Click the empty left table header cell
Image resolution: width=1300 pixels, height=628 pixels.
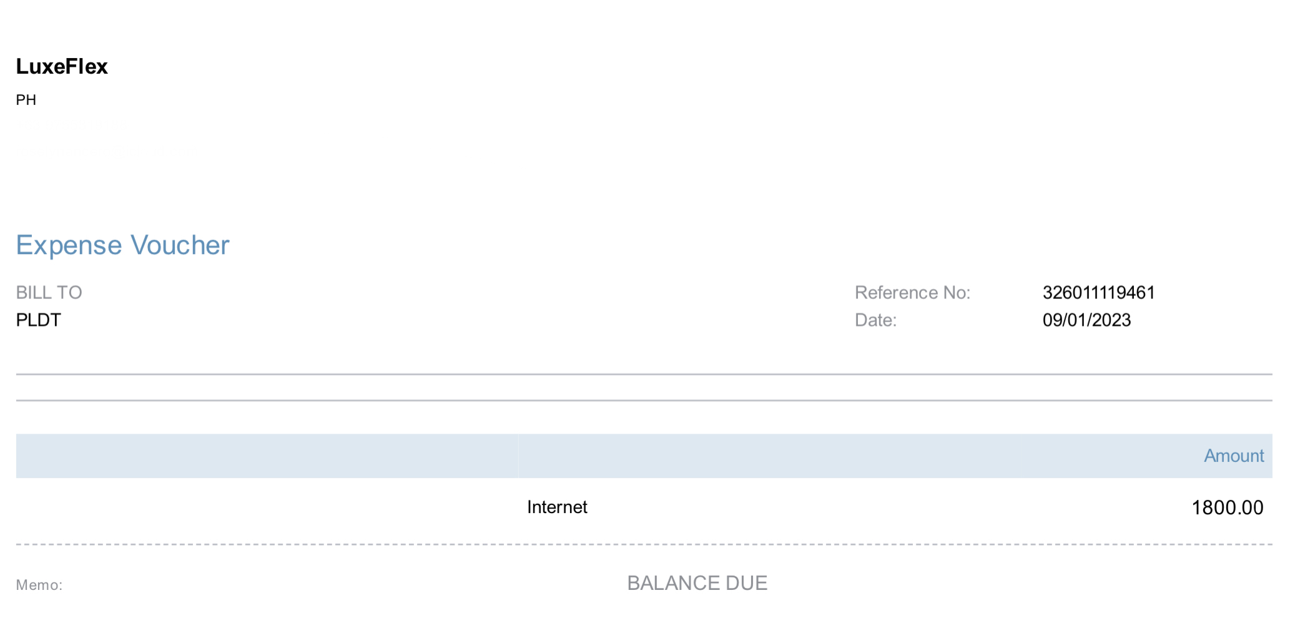point(267,456)
